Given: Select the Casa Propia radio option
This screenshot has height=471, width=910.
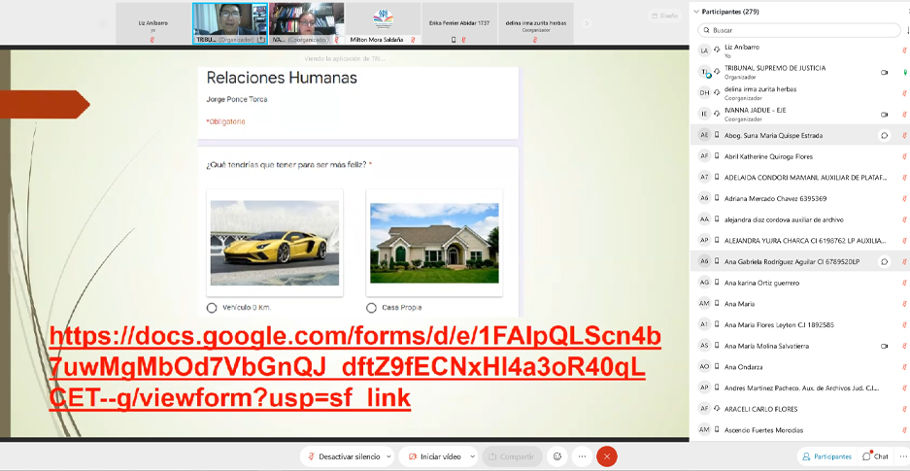Looking at the screenshot, I should pyautogui.click(x=371, y=308).
